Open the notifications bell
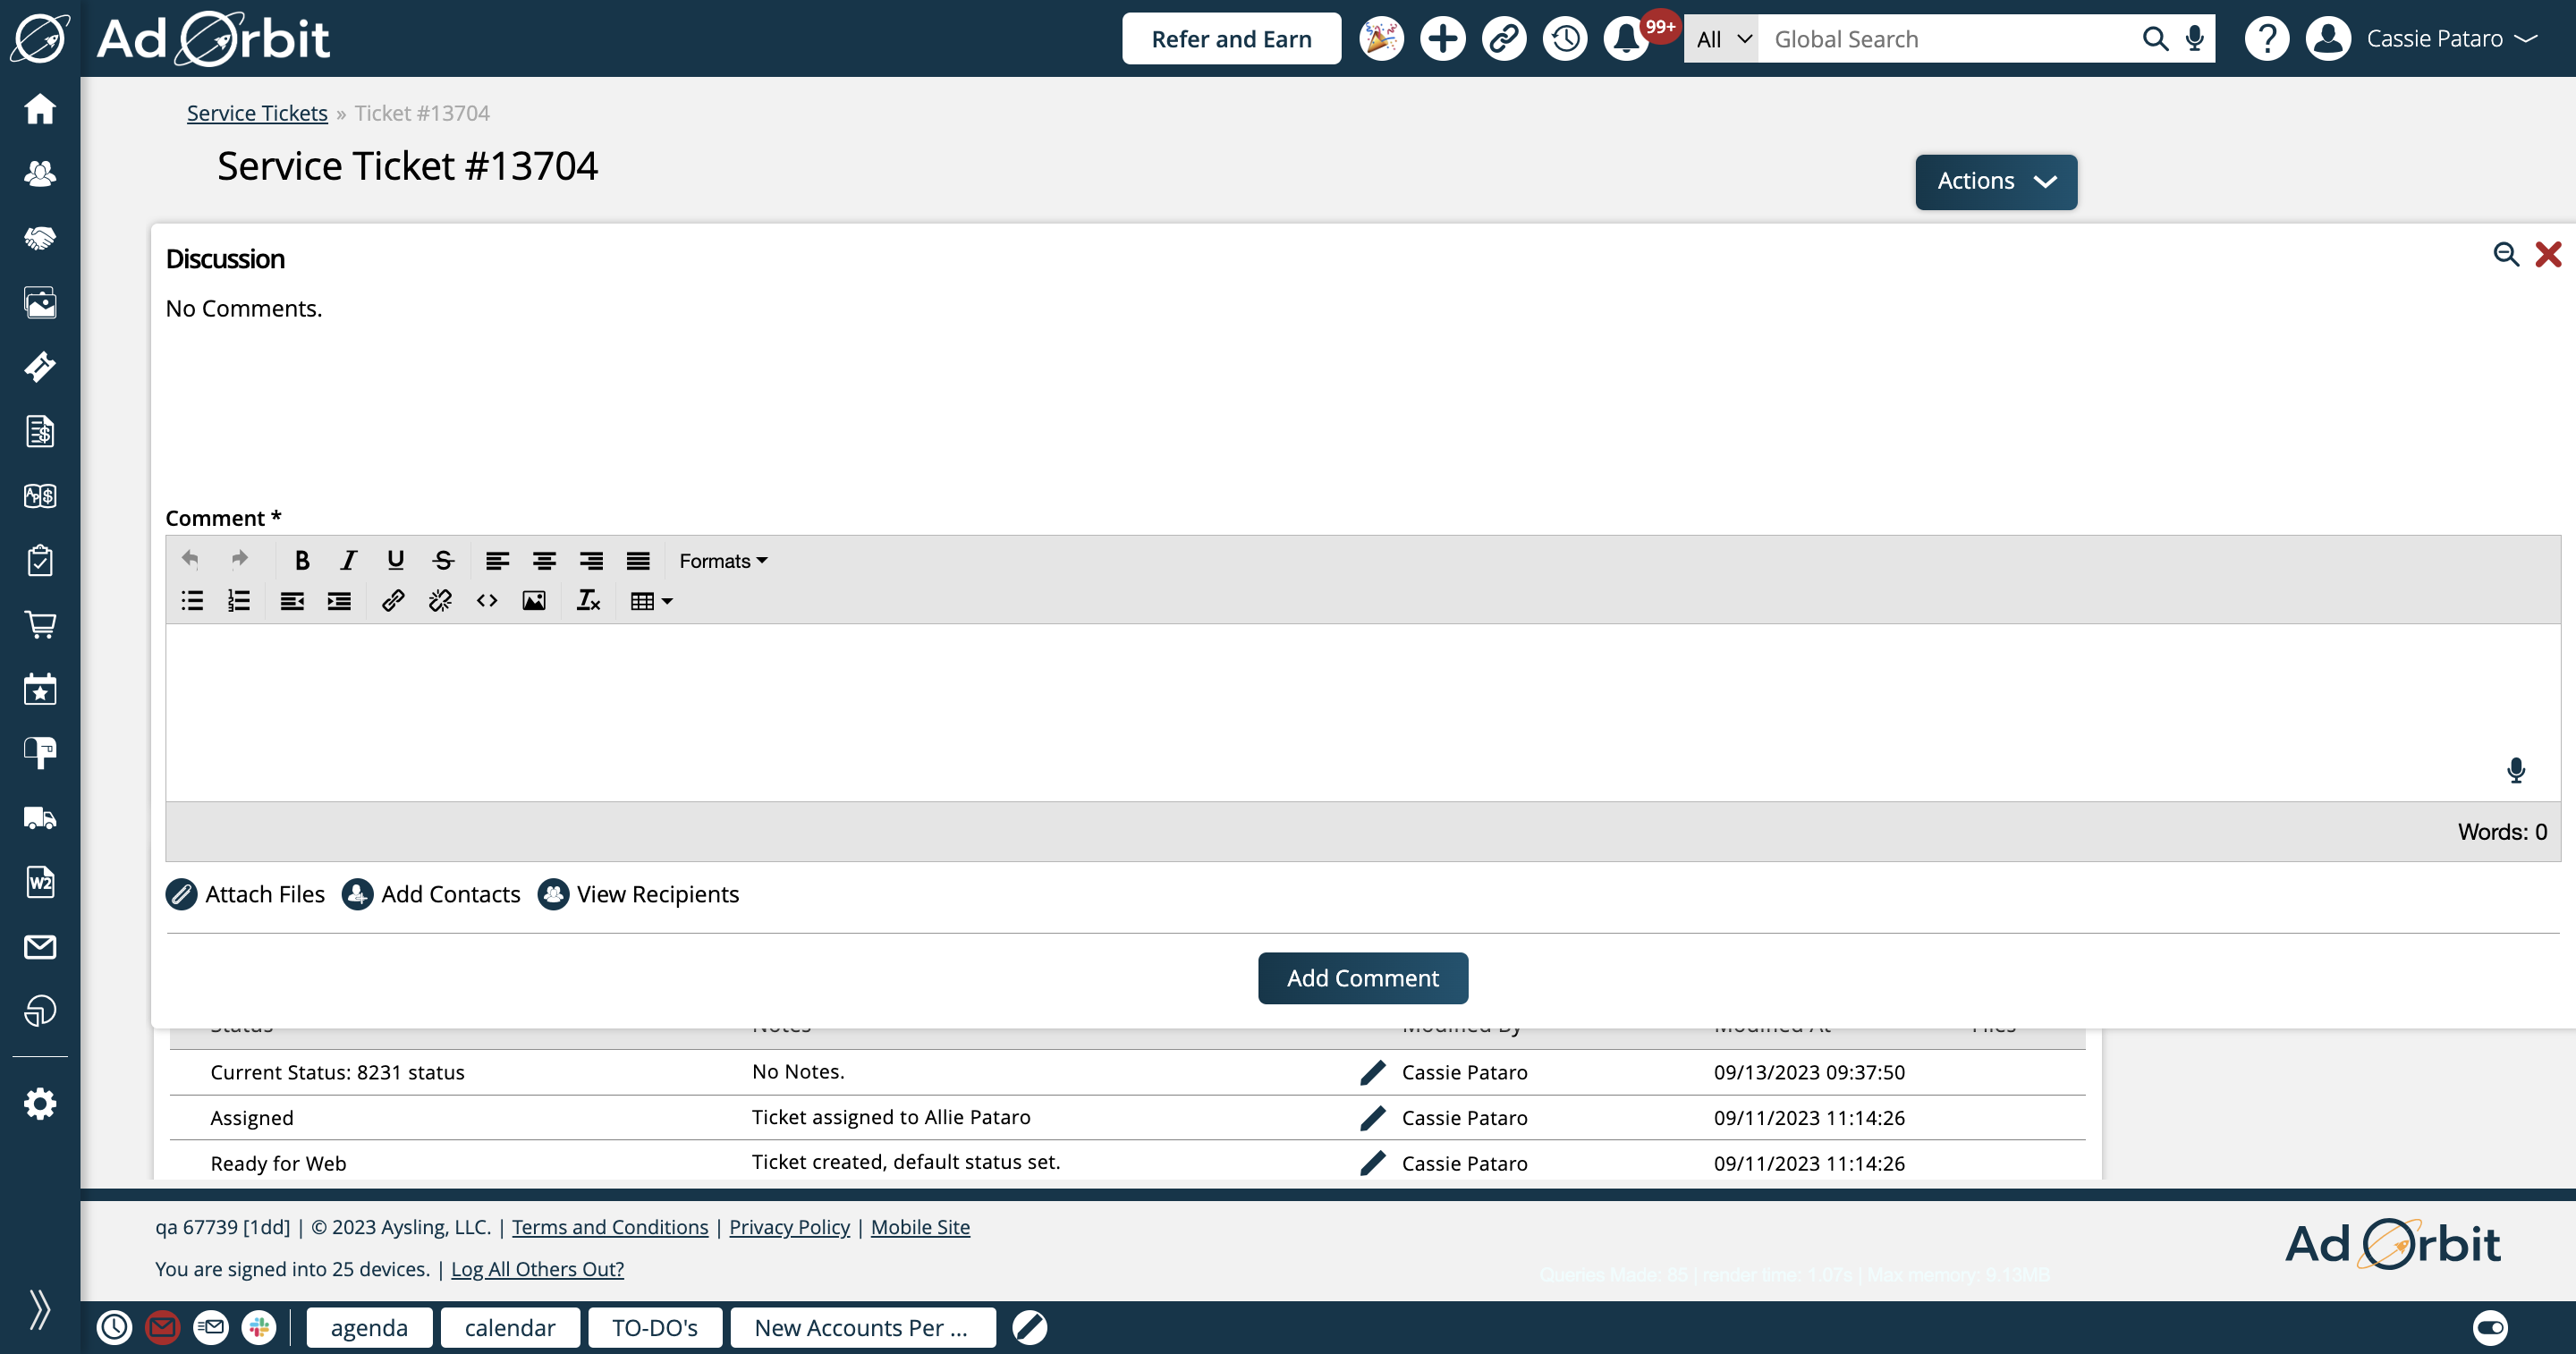Viewport: 2576px width, 1354px height. click(x=1627, y=39)
